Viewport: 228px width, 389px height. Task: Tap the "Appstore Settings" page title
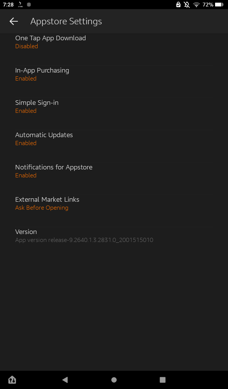pyautogui.click(x=66, y=21)
